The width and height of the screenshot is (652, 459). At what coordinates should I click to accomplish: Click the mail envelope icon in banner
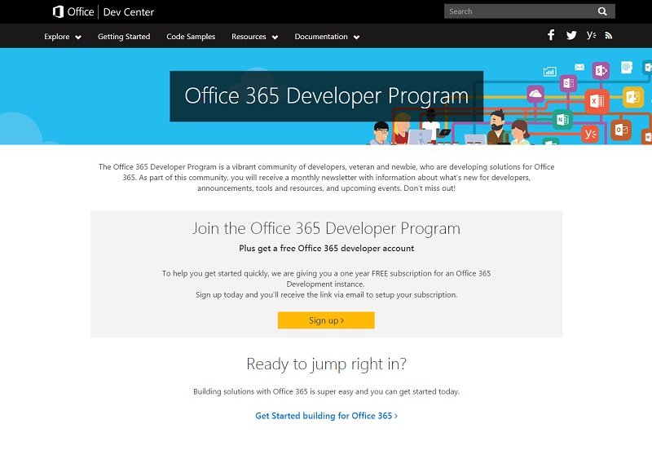pyautogui.click(x=579, y=67)
